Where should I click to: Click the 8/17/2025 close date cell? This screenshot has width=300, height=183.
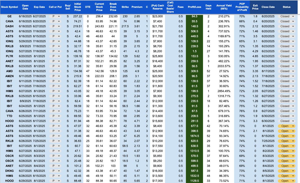[x=268, y=71]
